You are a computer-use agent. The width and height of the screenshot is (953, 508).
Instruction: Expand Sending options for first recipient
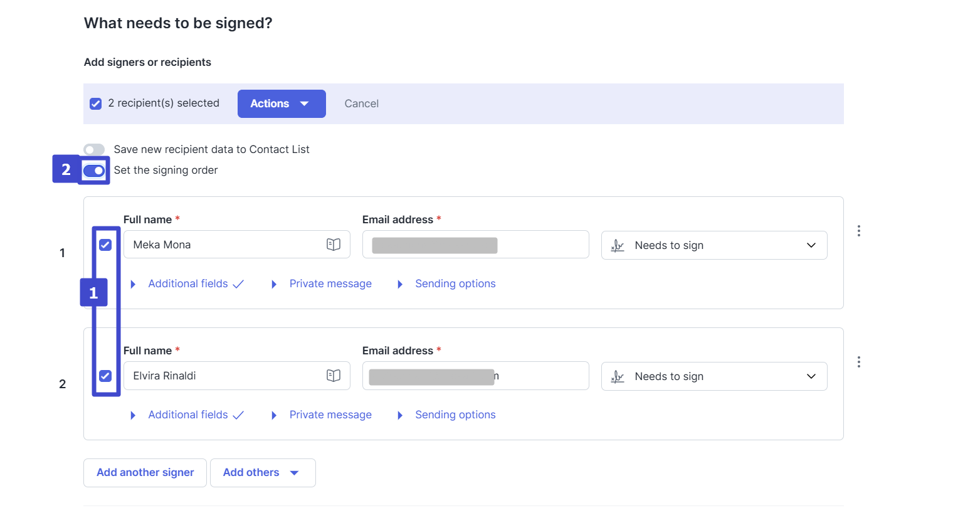pos(455,284)
